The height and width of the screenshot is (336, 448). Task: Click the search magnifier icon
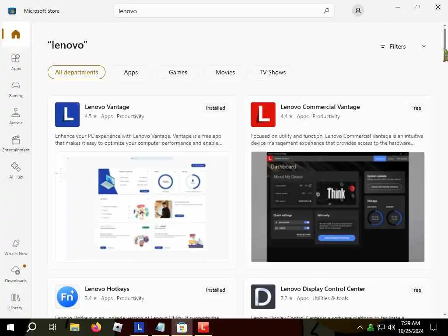(x=326, y=11)
